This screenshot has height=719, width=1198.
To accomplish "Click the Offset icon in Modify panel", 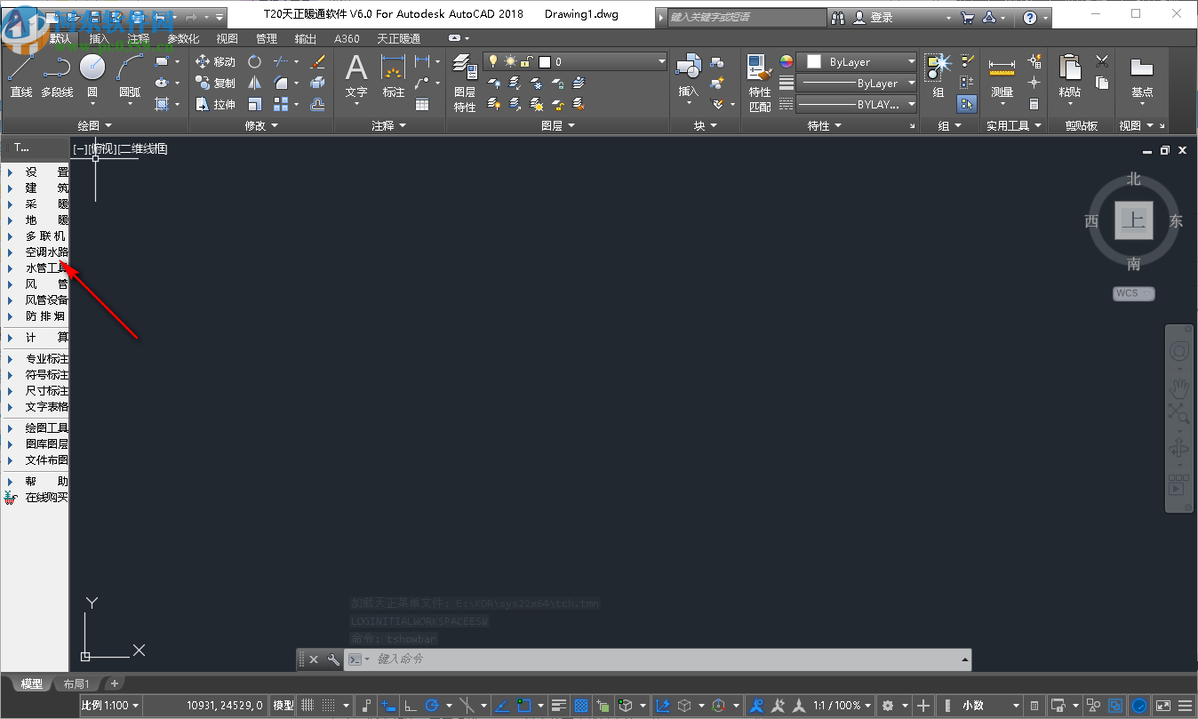I will pyautogui.click(x=317, y=104).
